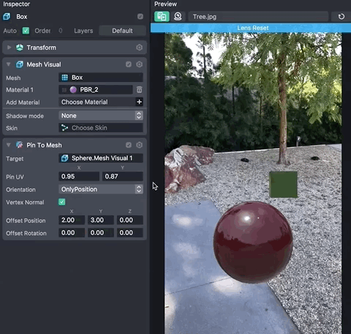Open the Pin To Mesh settings gear
The width and height of the screenshot is (351, 334).
(139, 145)
